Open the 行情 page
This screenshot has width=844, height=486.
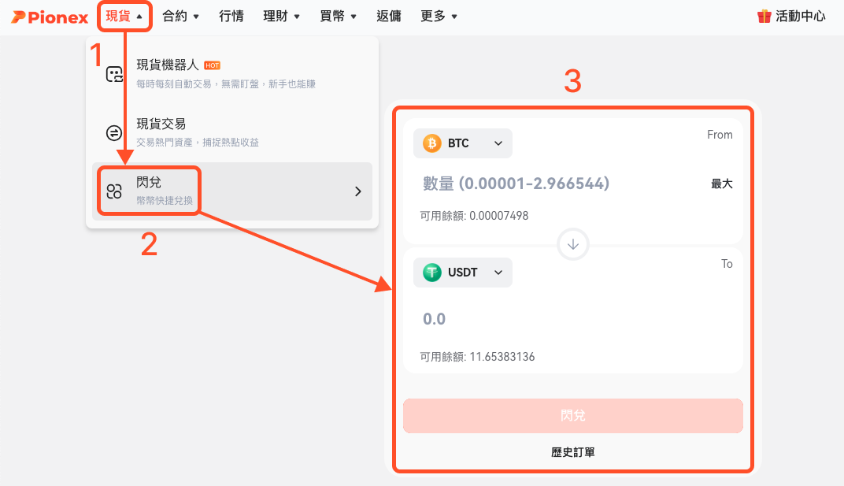coord(231,17)
